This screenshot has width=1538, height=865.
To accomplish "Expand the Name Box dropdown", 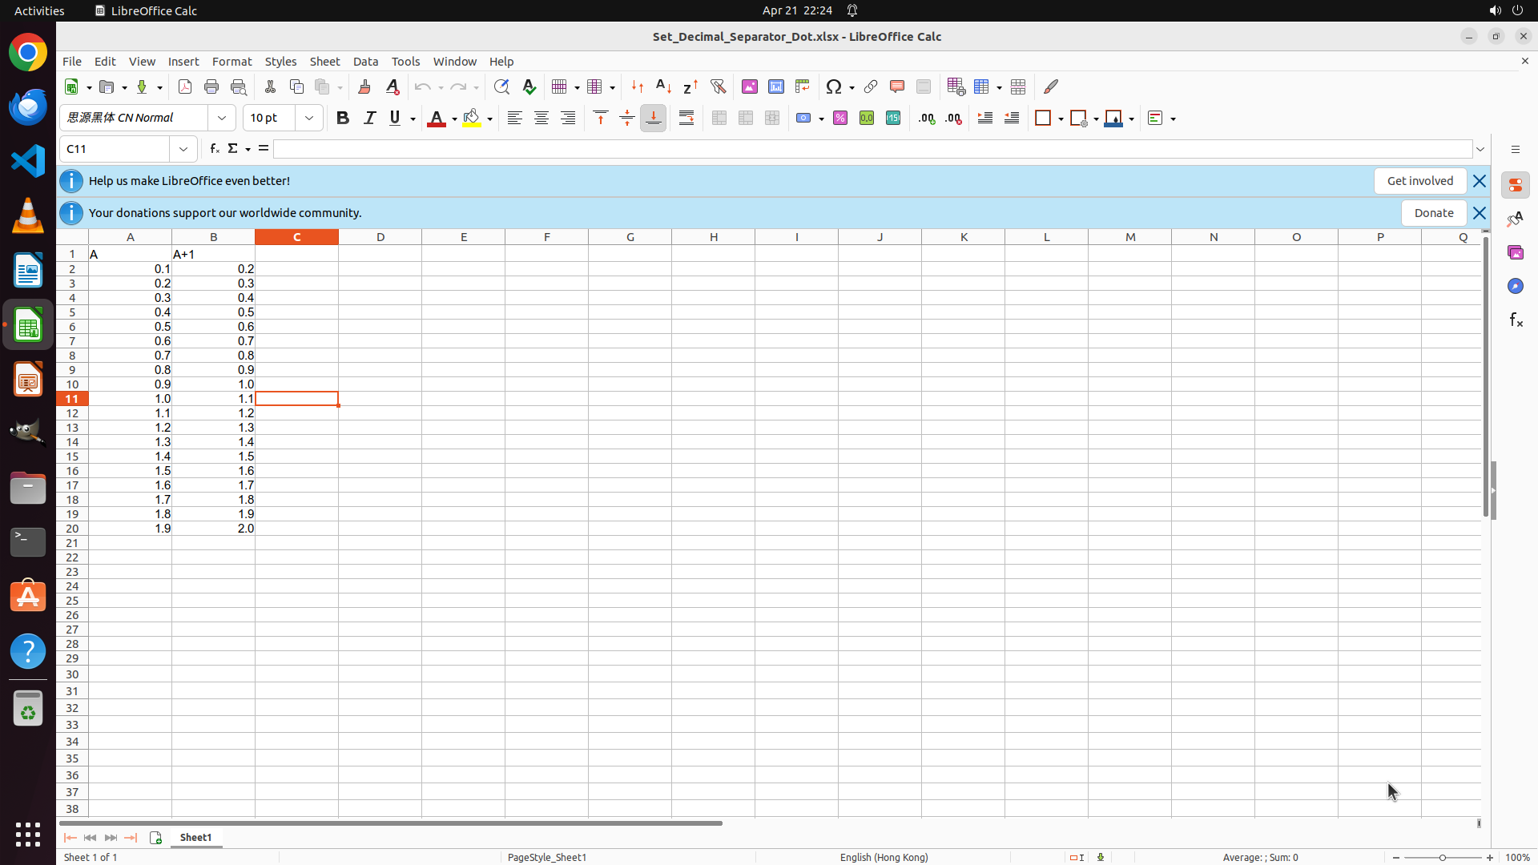I will point(183,149).
